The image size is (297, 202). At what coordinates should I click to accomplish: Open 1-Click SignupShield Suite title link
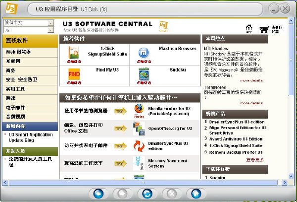point(107,52)
